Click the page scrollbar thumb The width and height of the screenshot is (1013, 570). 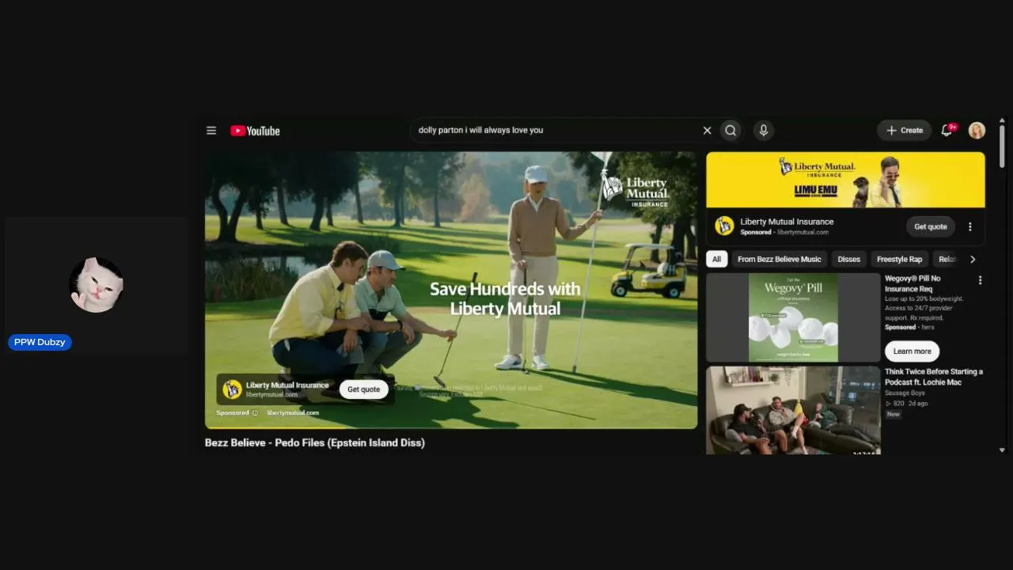click(1002, 146)
